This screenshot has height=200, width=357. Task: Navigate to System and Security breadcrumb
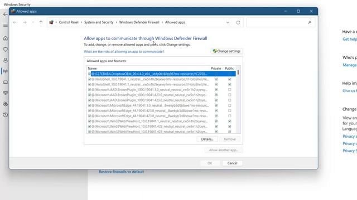tap(99, 22)
